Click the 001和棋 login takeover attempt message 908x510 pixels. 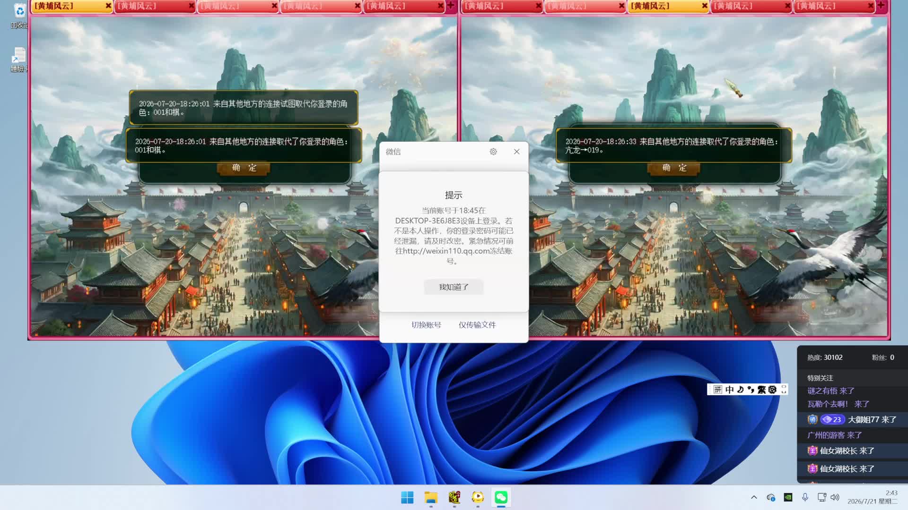pyautogui.click(x=243, y=108)
